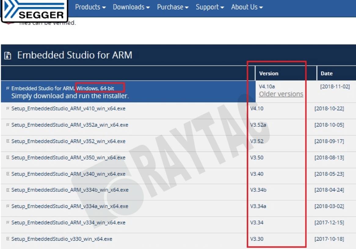
Task: Select the V3.50 version cell
Action: point(257,157)
